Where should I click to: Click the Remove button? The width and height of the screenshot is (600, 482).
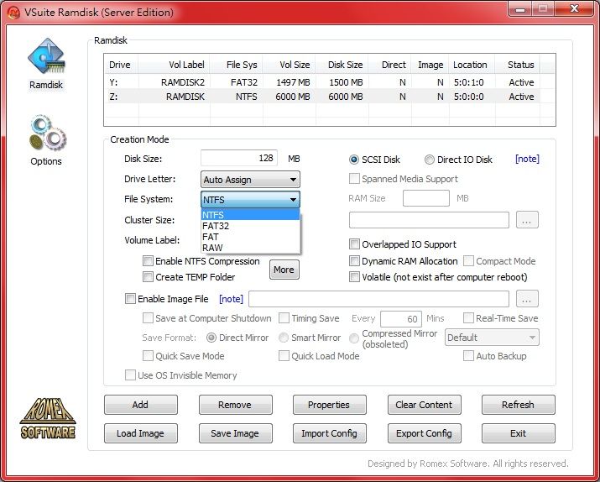click(235, 405)
